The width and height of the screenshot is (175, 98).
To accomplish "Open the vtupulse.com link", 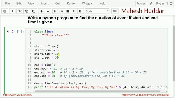I will (17, 95).
